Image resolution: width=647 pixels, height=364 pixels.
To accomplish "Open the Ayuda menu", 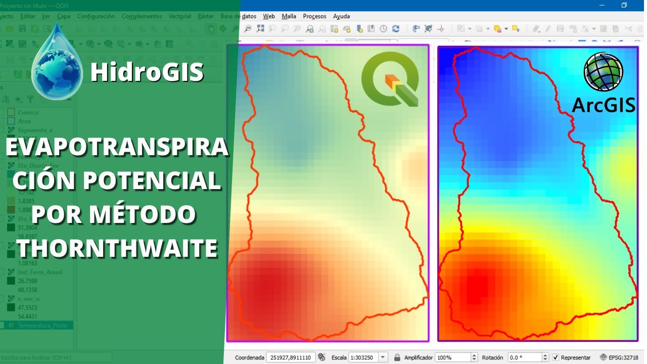I will tap(341, 16).
